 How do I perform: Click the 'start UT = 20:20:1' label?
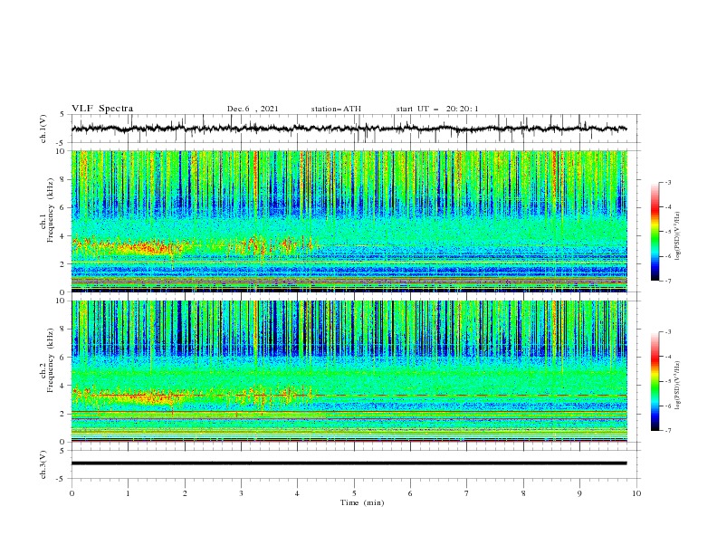coord(437,109)
